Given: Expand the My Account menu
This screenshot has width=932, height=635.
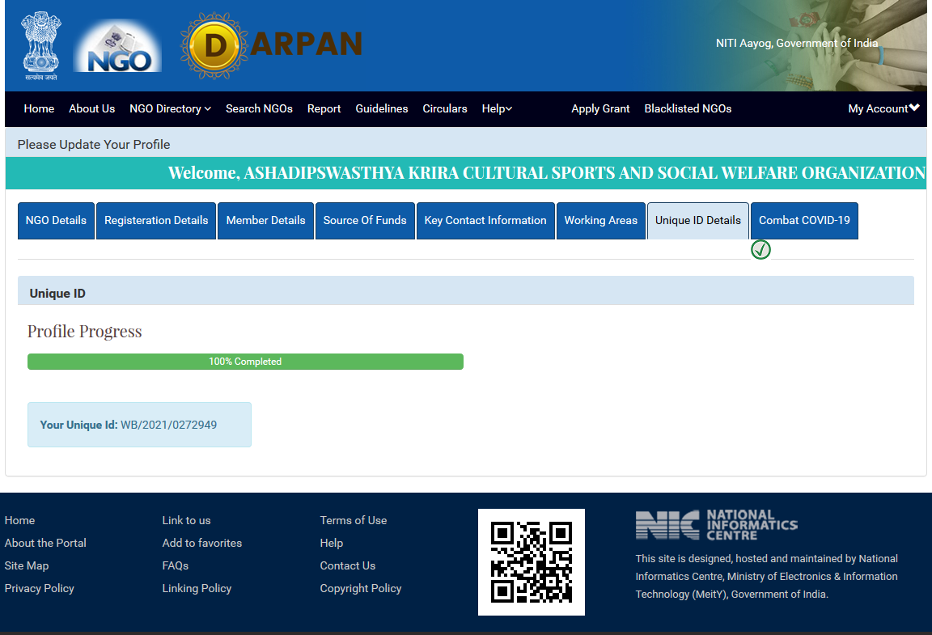Looking at the screenshot, I should (883, 108).
